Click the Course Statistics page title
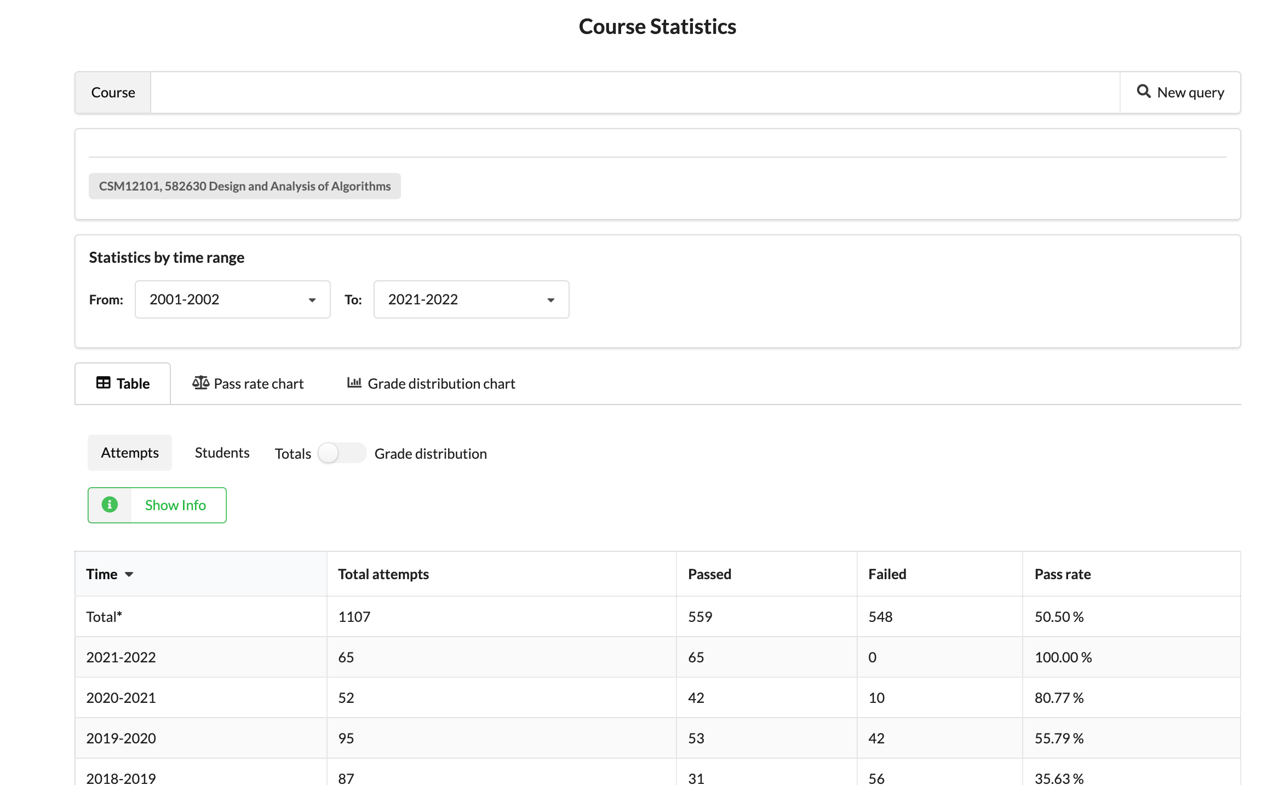The image size is (1262, 785). [x=657, y=26]
